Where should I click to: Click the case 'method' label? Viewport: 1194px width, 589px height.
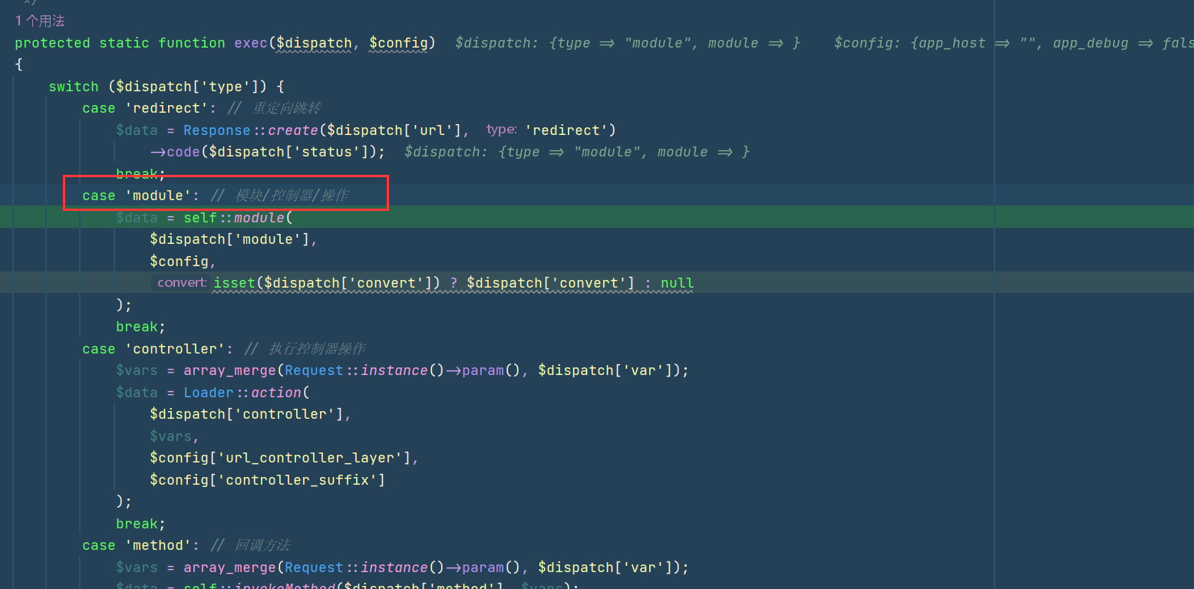click(x=141, y=545)
